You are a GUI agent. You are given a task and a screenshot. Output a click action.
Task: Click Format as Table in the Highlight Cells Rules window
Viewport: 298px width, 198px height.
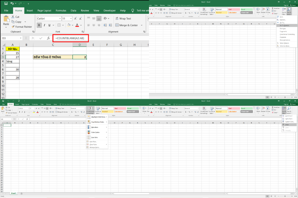[98, 110]
